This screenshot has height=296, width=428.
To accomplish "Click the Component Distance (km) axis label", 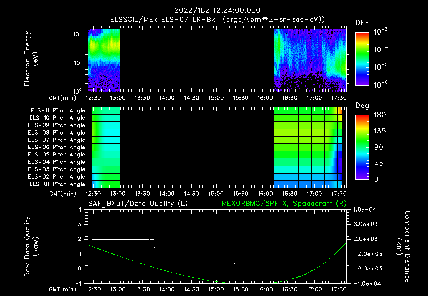I will point(403,247).
